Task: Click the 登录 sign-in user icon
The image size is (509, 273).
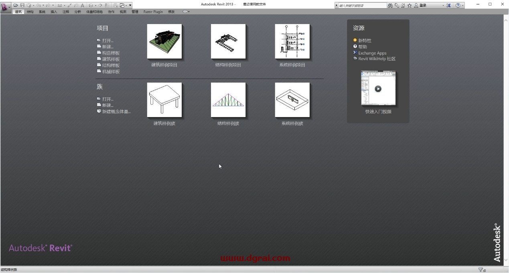Action: pyautogui.click(x=416, y=5)
